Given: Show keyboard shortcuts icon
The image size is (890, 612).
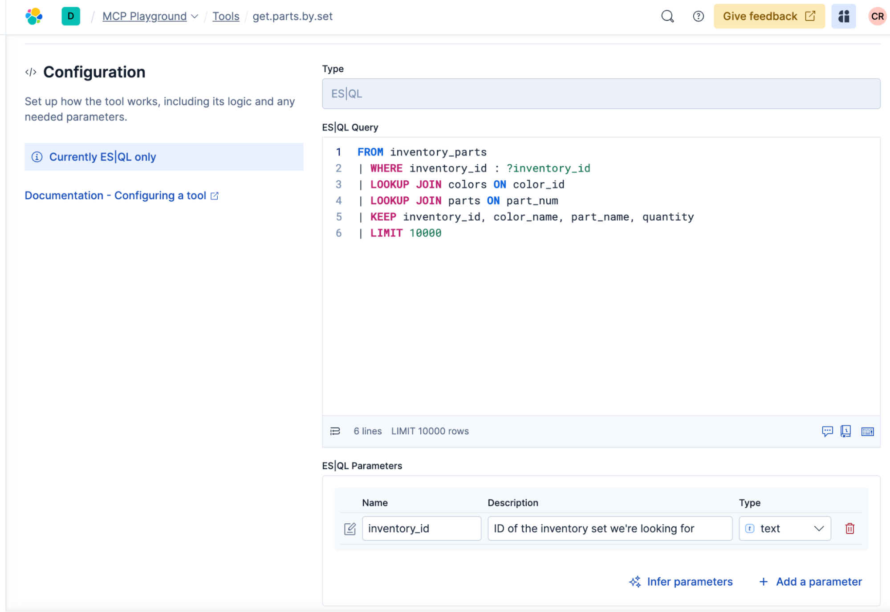Looking at the screenshot, I should 867,431.
